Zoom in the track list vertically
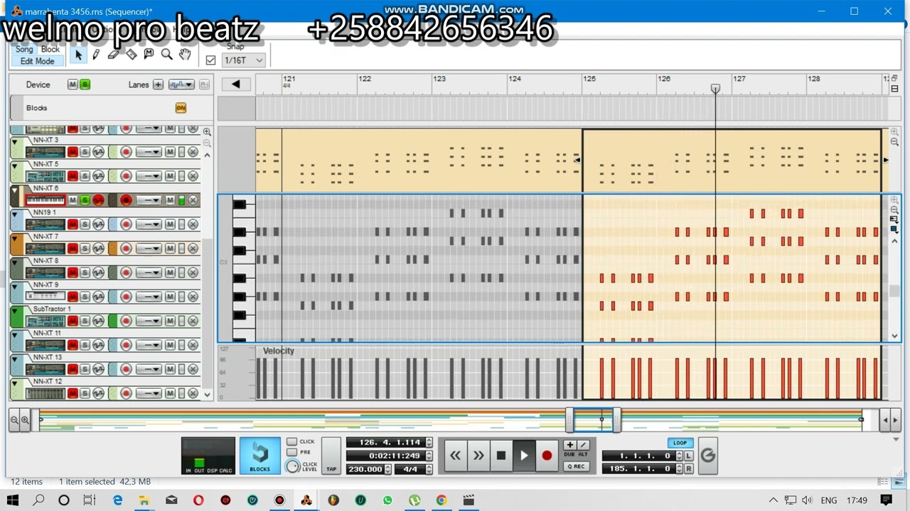The height and width of the screenshot is (511, 910). [207, 132]
